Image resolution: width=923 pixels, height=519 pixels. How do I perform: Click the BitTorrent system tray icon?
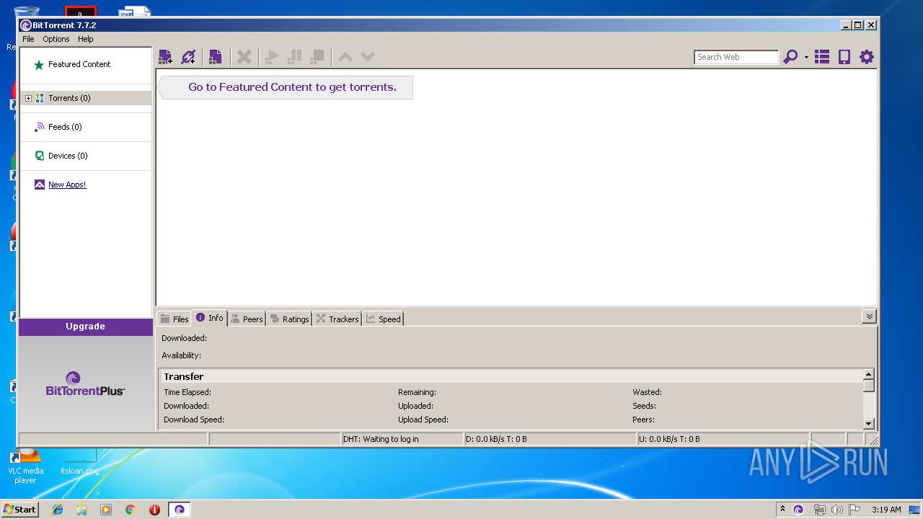(x=798, y=510)
